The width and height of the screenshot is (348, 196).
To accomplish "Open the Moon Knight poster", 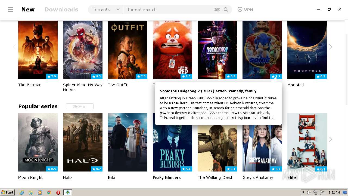I will [x=38, y=142].
